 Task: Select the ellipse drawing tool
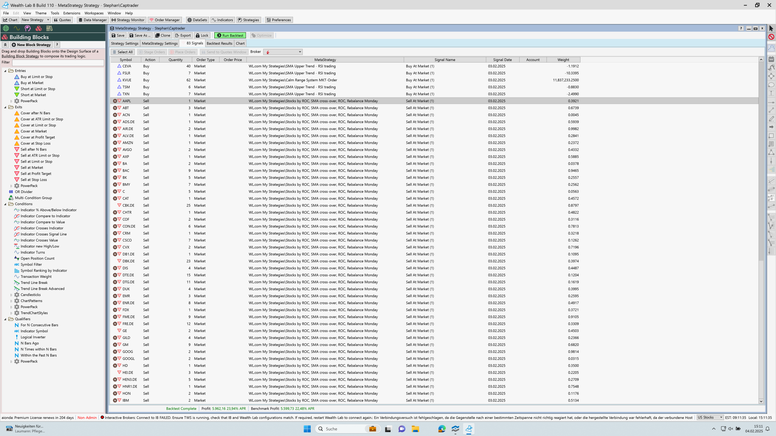click(771, 85)
